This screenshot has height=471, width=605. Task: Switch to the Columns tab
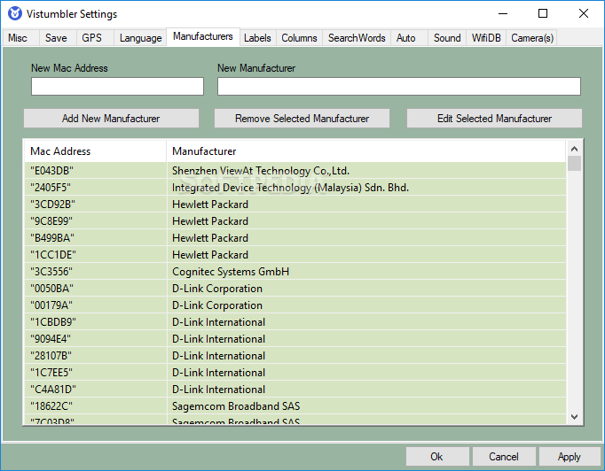(299, 38)
